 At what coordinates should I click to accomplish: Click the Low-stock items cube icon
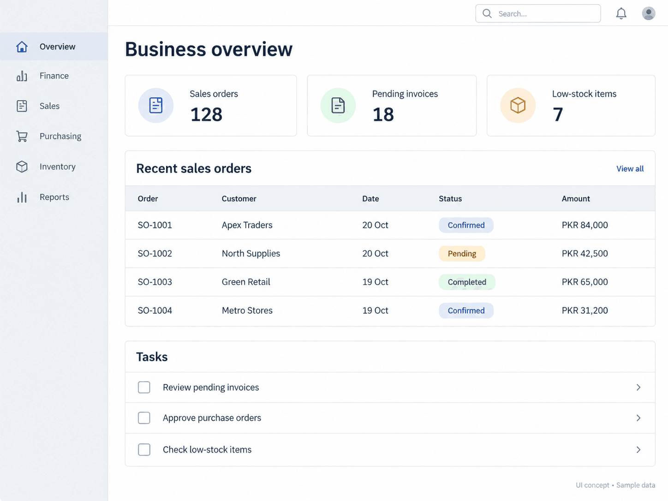[518, 105]
